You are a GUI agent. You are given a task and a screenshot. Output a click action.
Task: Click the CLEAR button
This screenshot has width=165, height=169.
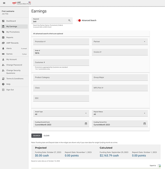pyautogui.click(x=46, y=136)
